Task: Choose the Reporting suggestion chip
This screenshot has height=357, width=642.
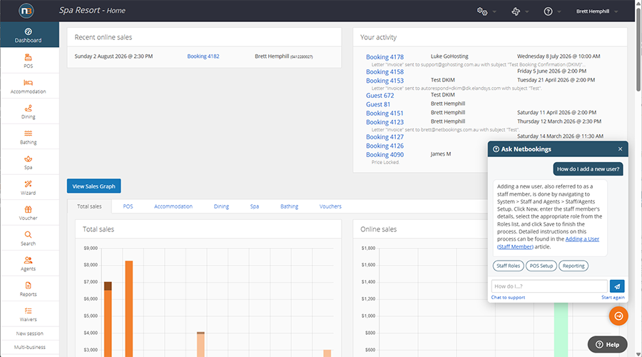Action: [x=574, y=266]
